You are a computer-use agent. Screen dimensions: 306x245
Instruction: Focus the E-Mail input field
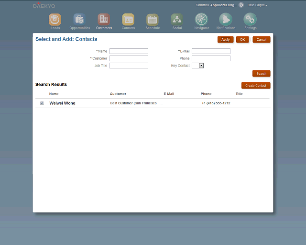click(x=211, y=51)
